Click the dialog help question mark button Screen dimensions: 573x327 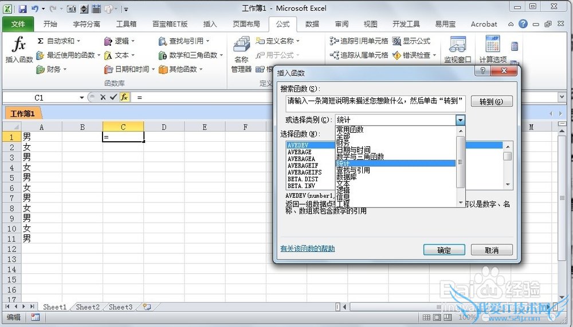pos(482,71)
